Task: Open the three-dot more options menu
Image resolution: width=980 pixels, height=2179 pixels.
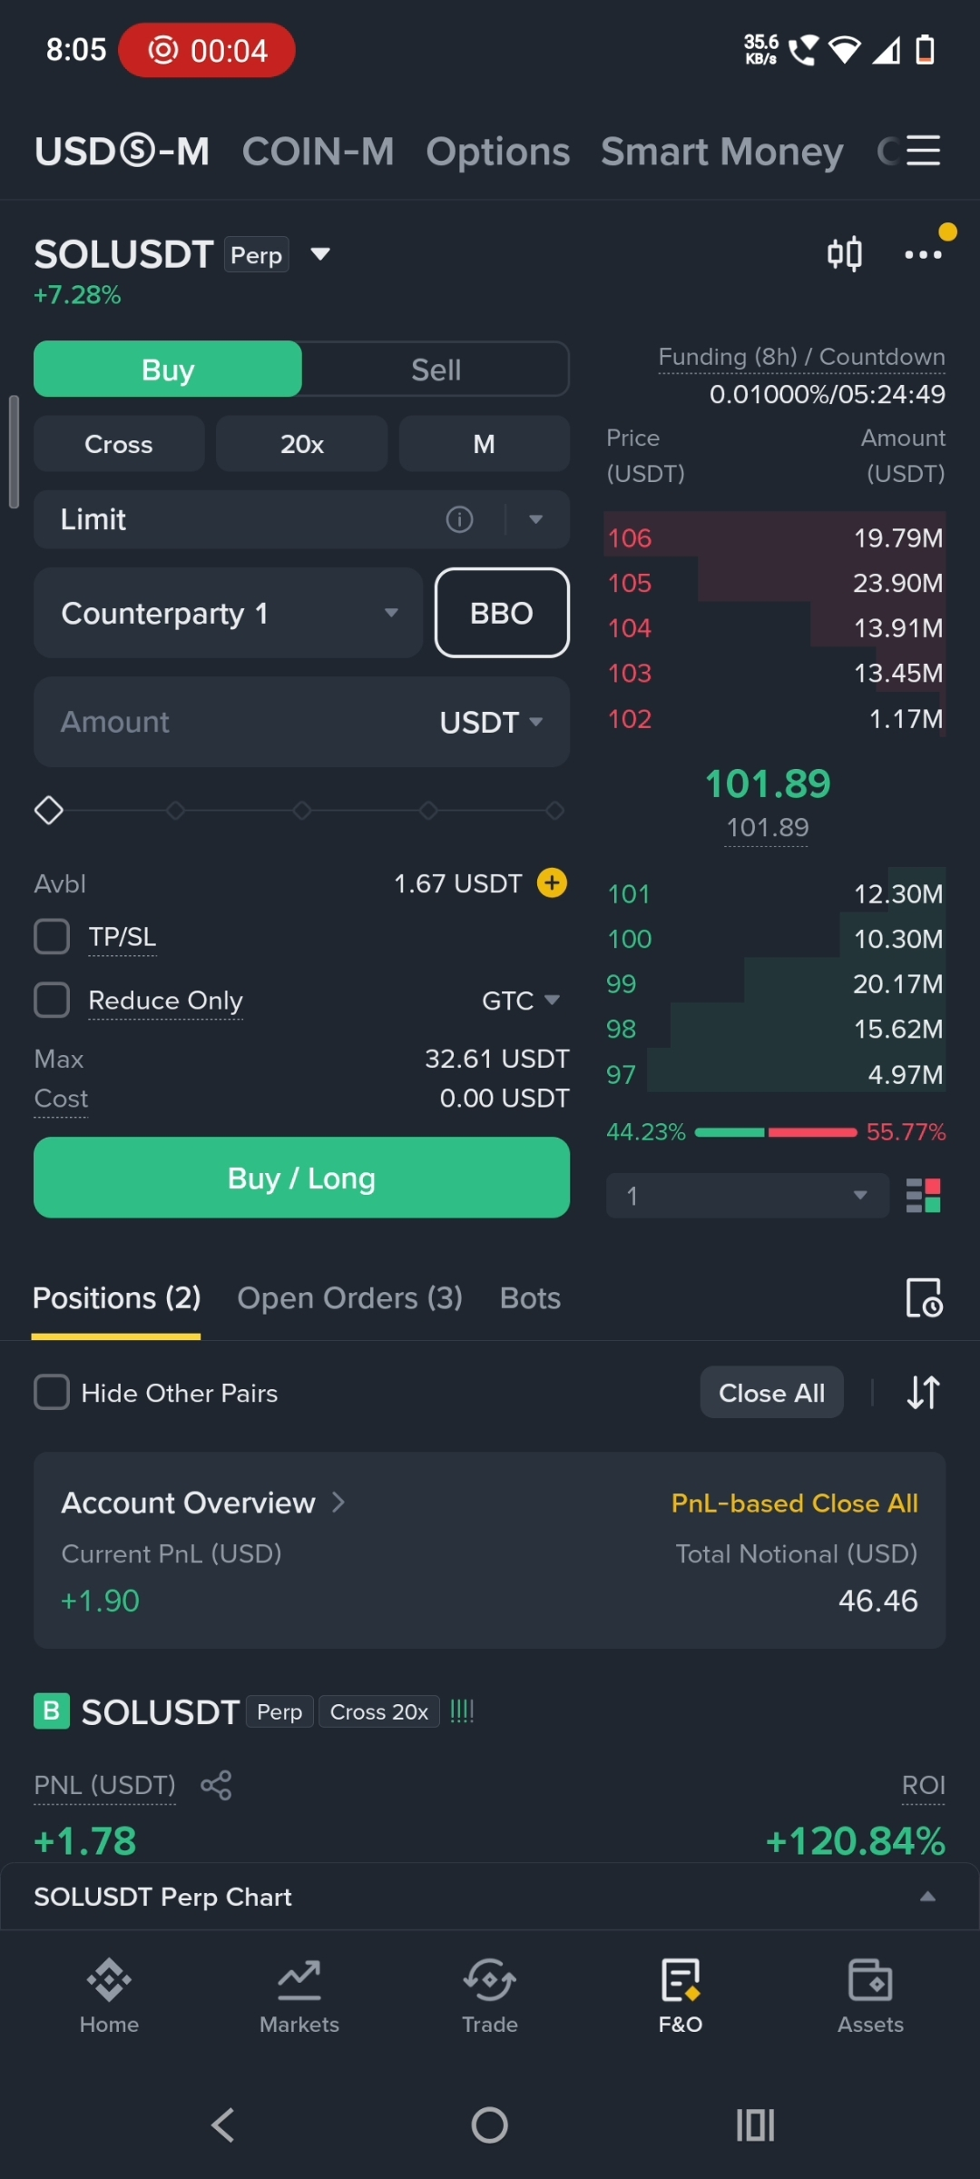Action: coord(923,255)
